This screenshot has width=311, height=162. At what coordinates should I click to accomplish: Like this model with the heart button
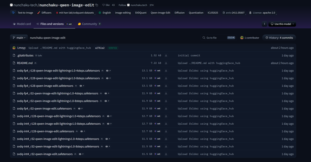click(106, 5)
